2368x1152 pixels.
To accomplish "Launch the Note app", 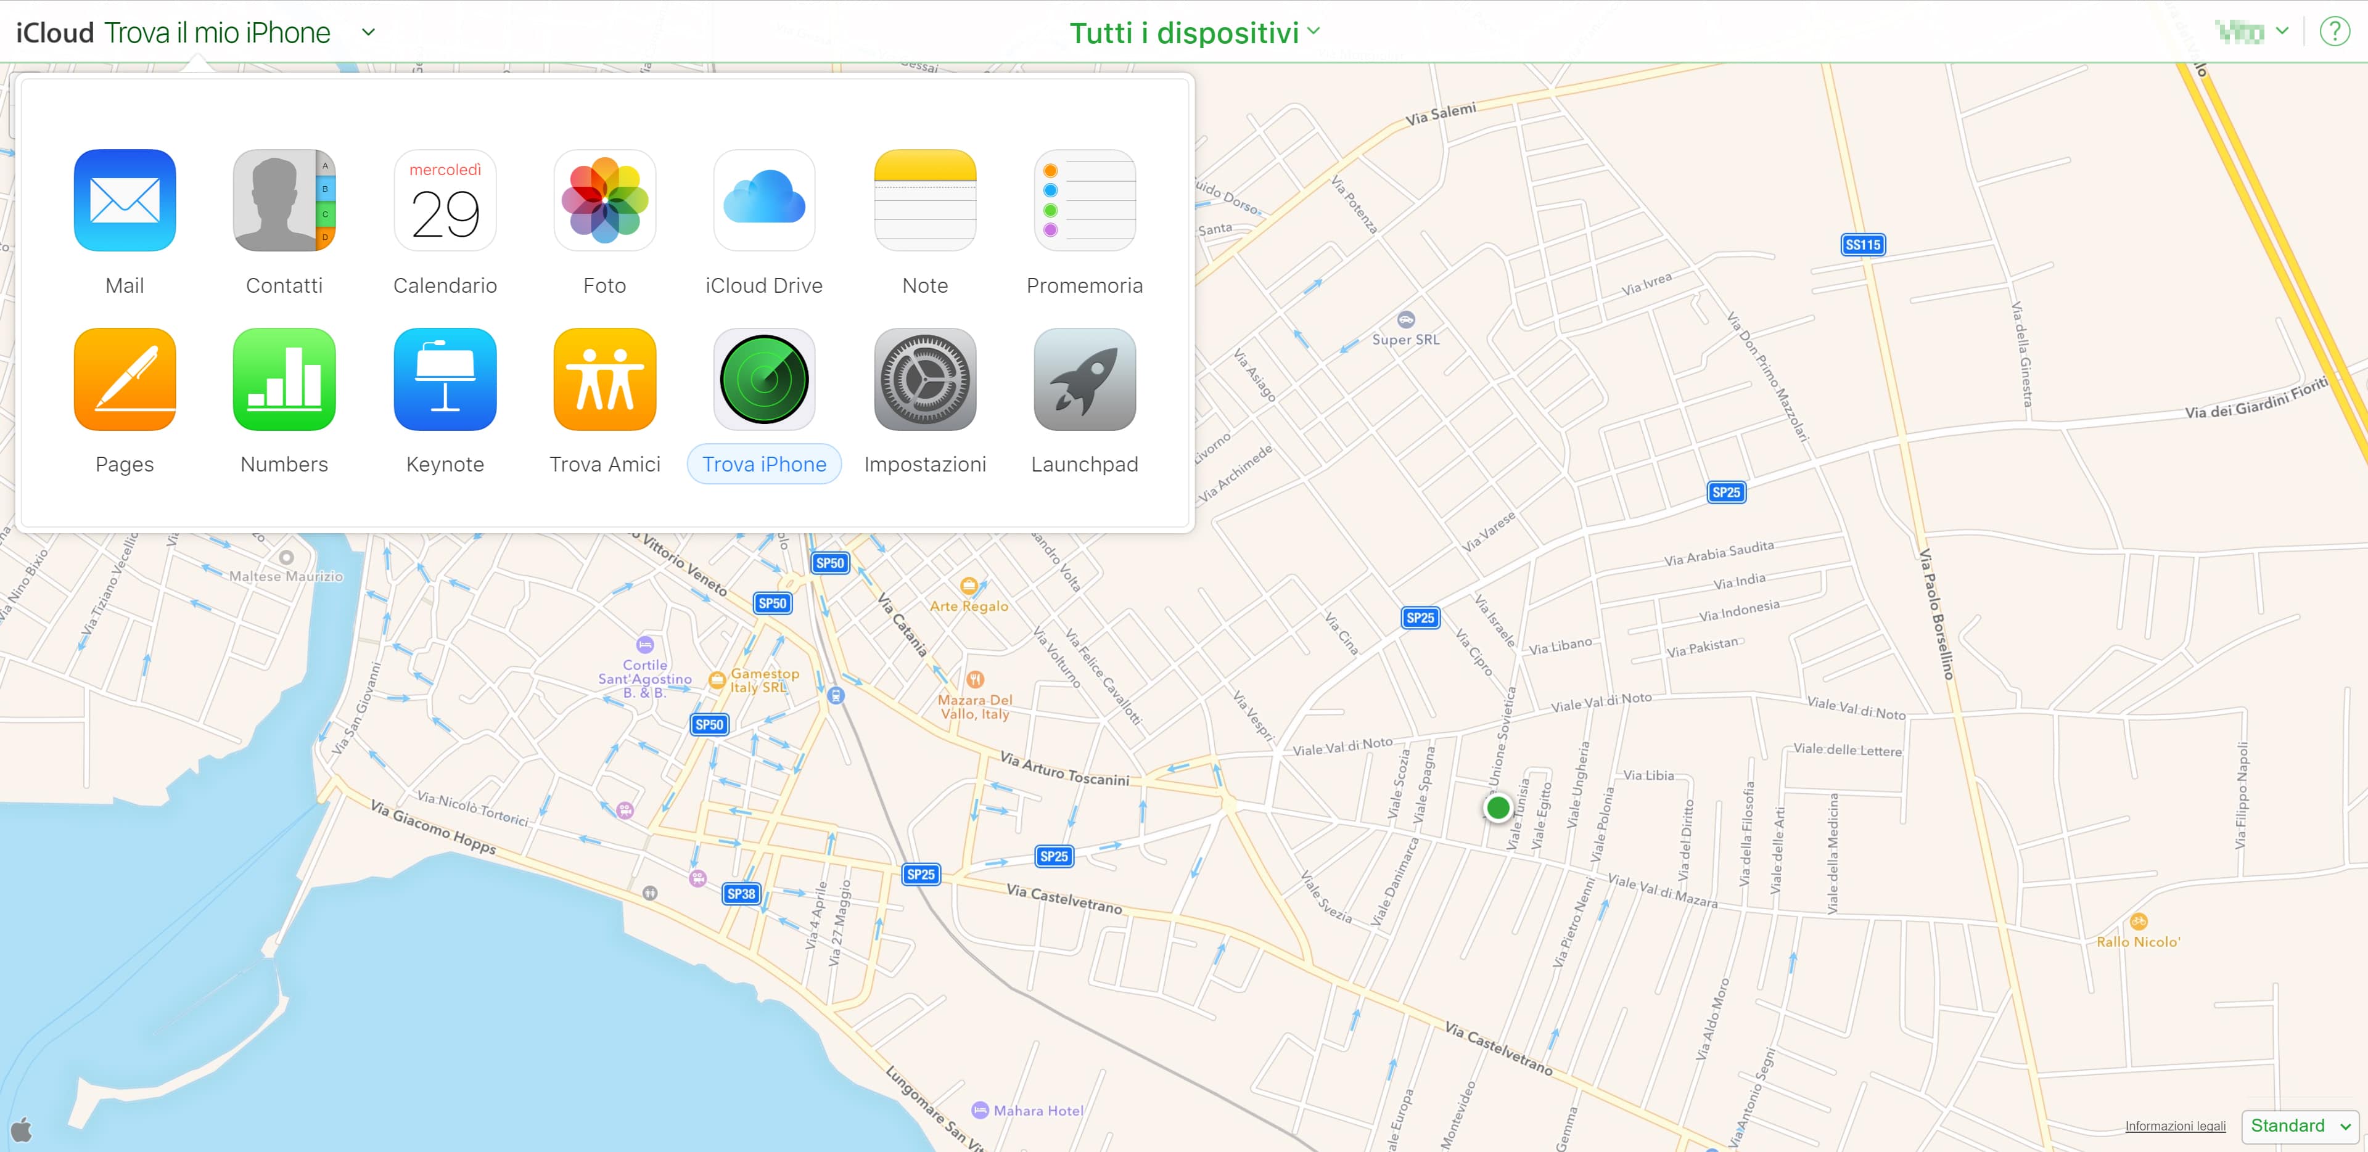I will 924,200.
